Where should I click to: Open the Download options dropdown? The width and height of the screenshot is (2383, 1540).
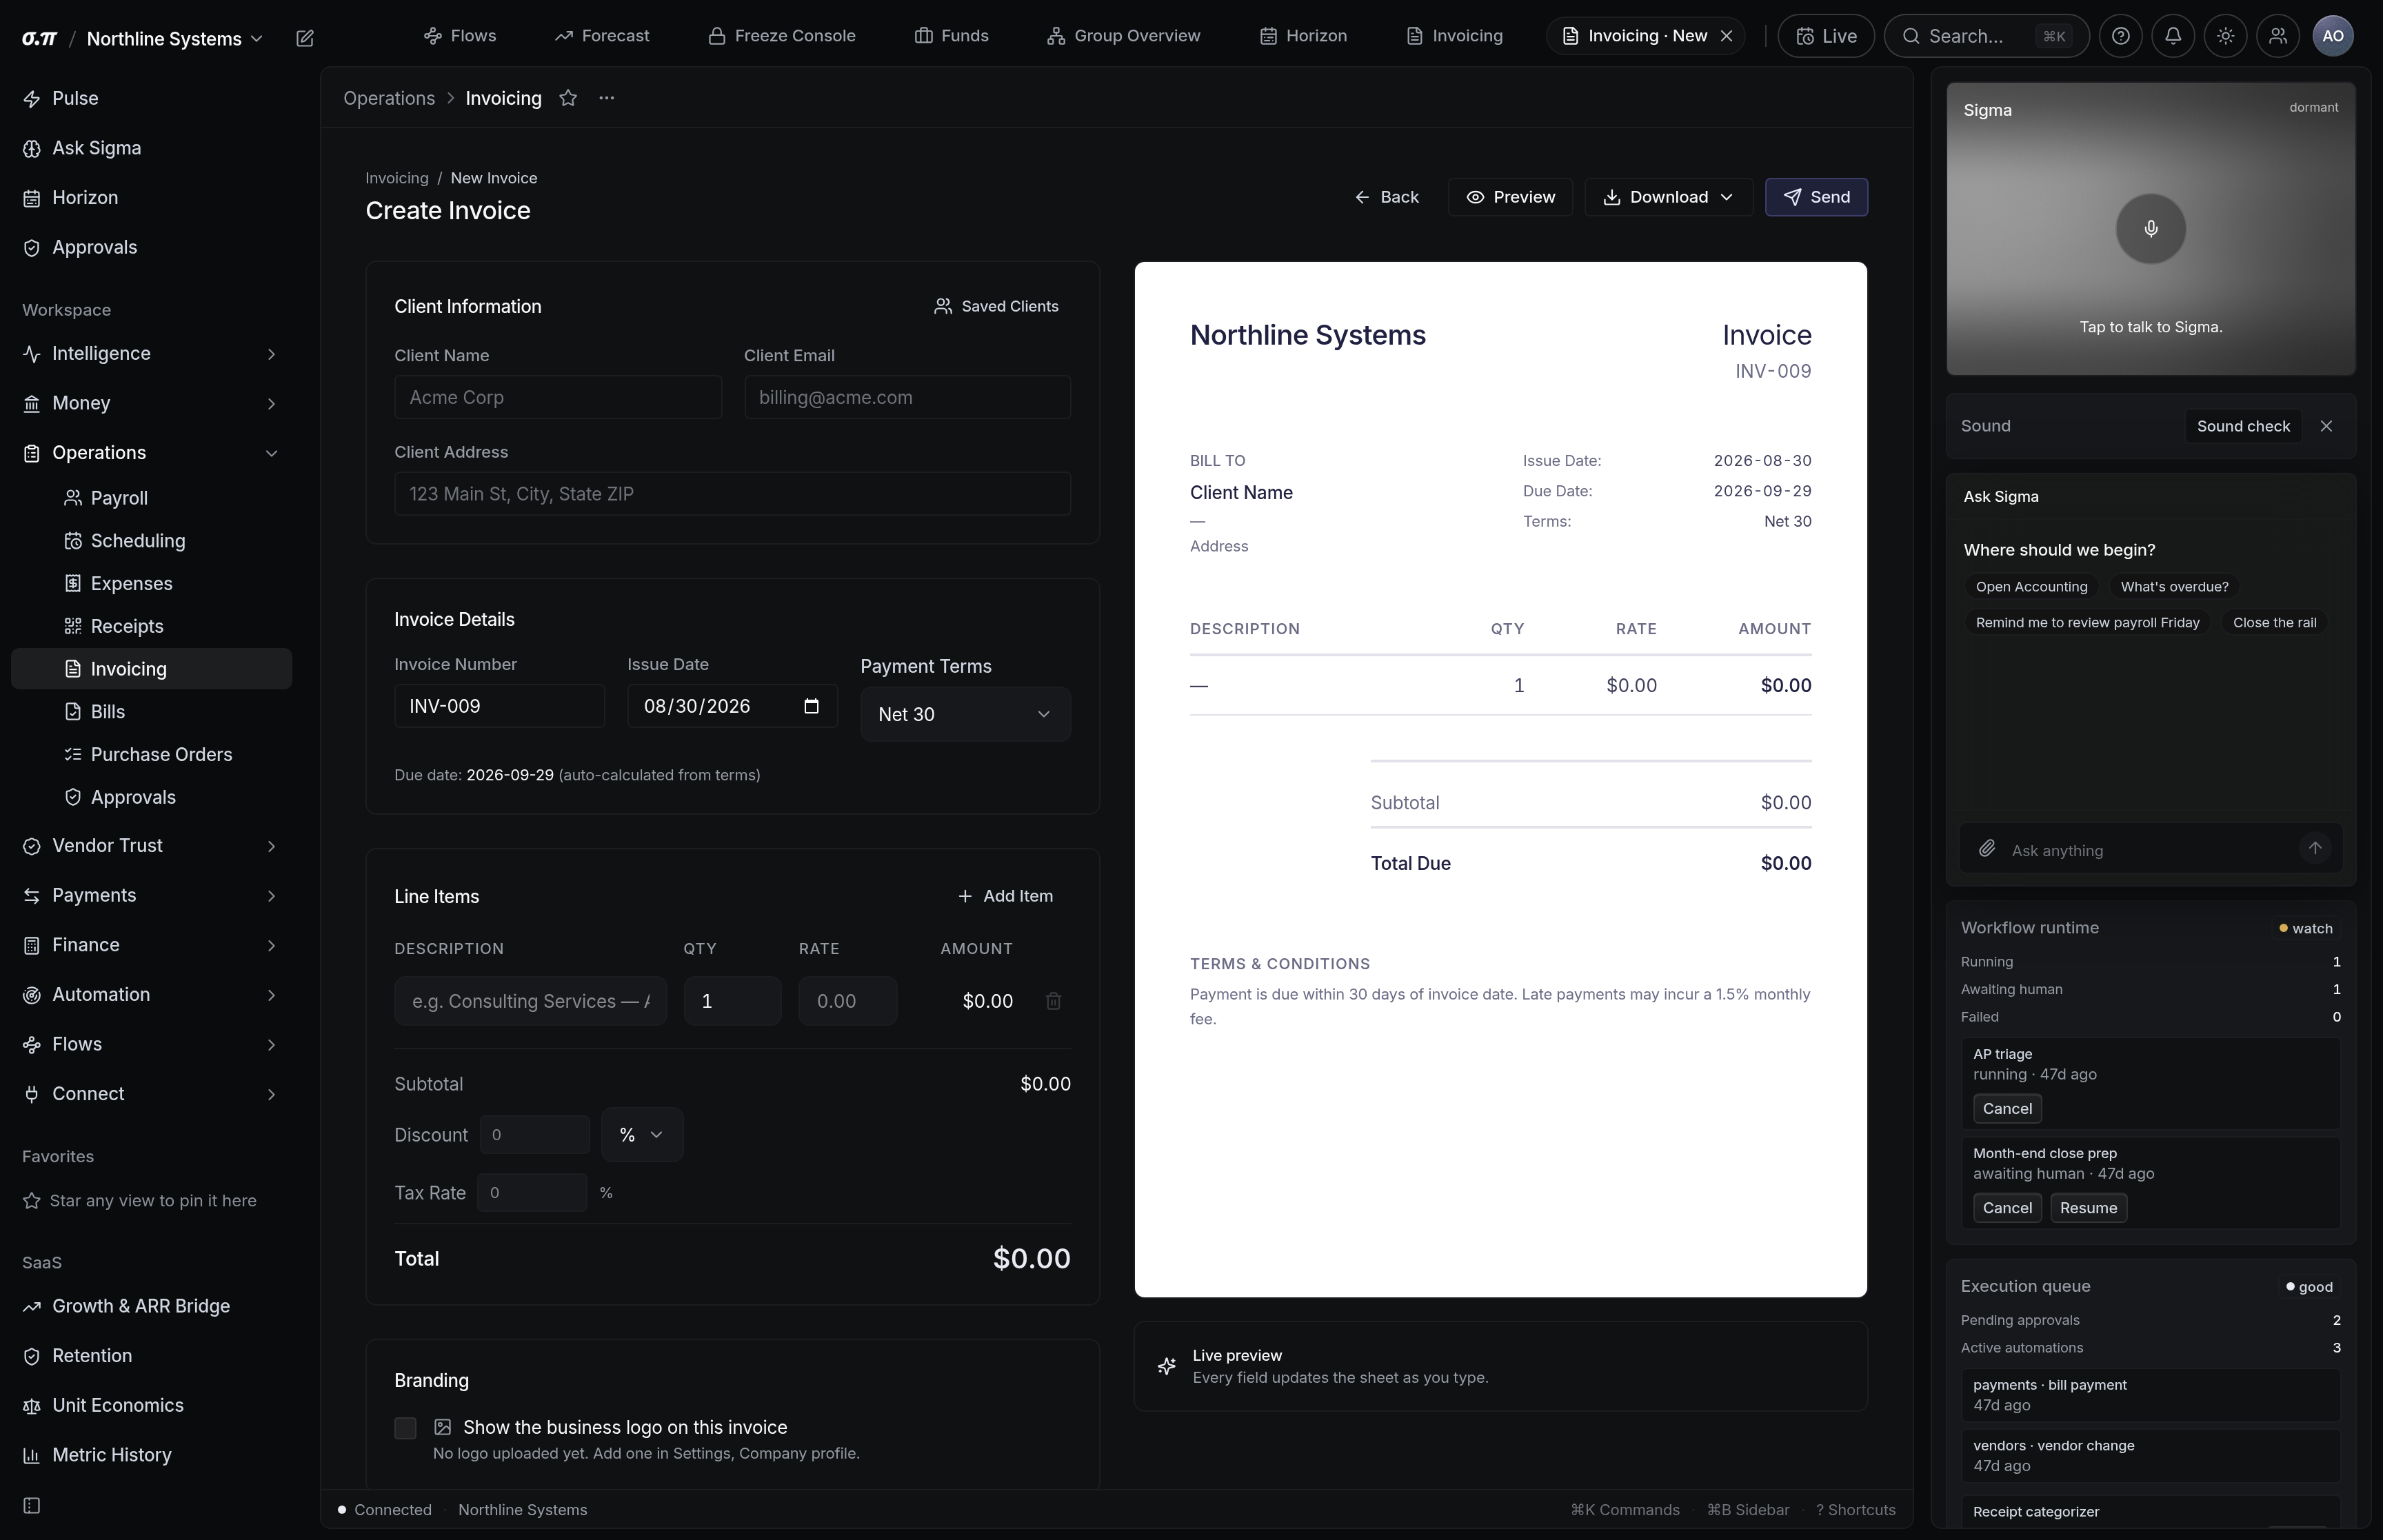pos(1668,197)
